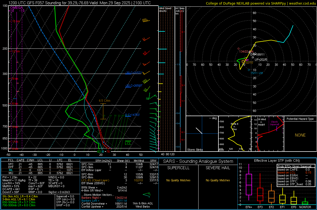Click the SARS - Sounding Analogue System heading
Image resolution: width=317 pixels, height=210 pixels.
point(198,161)
